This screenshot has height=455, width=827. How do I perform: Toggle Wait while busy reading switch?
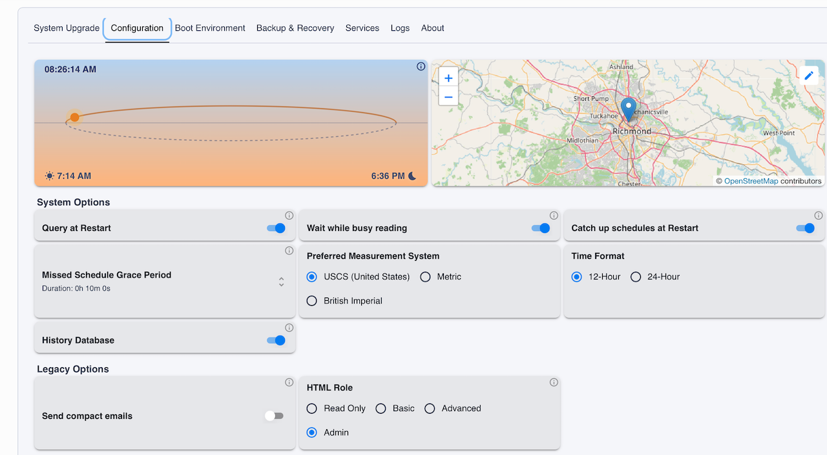pyautogui.click(x=541, y=228)
